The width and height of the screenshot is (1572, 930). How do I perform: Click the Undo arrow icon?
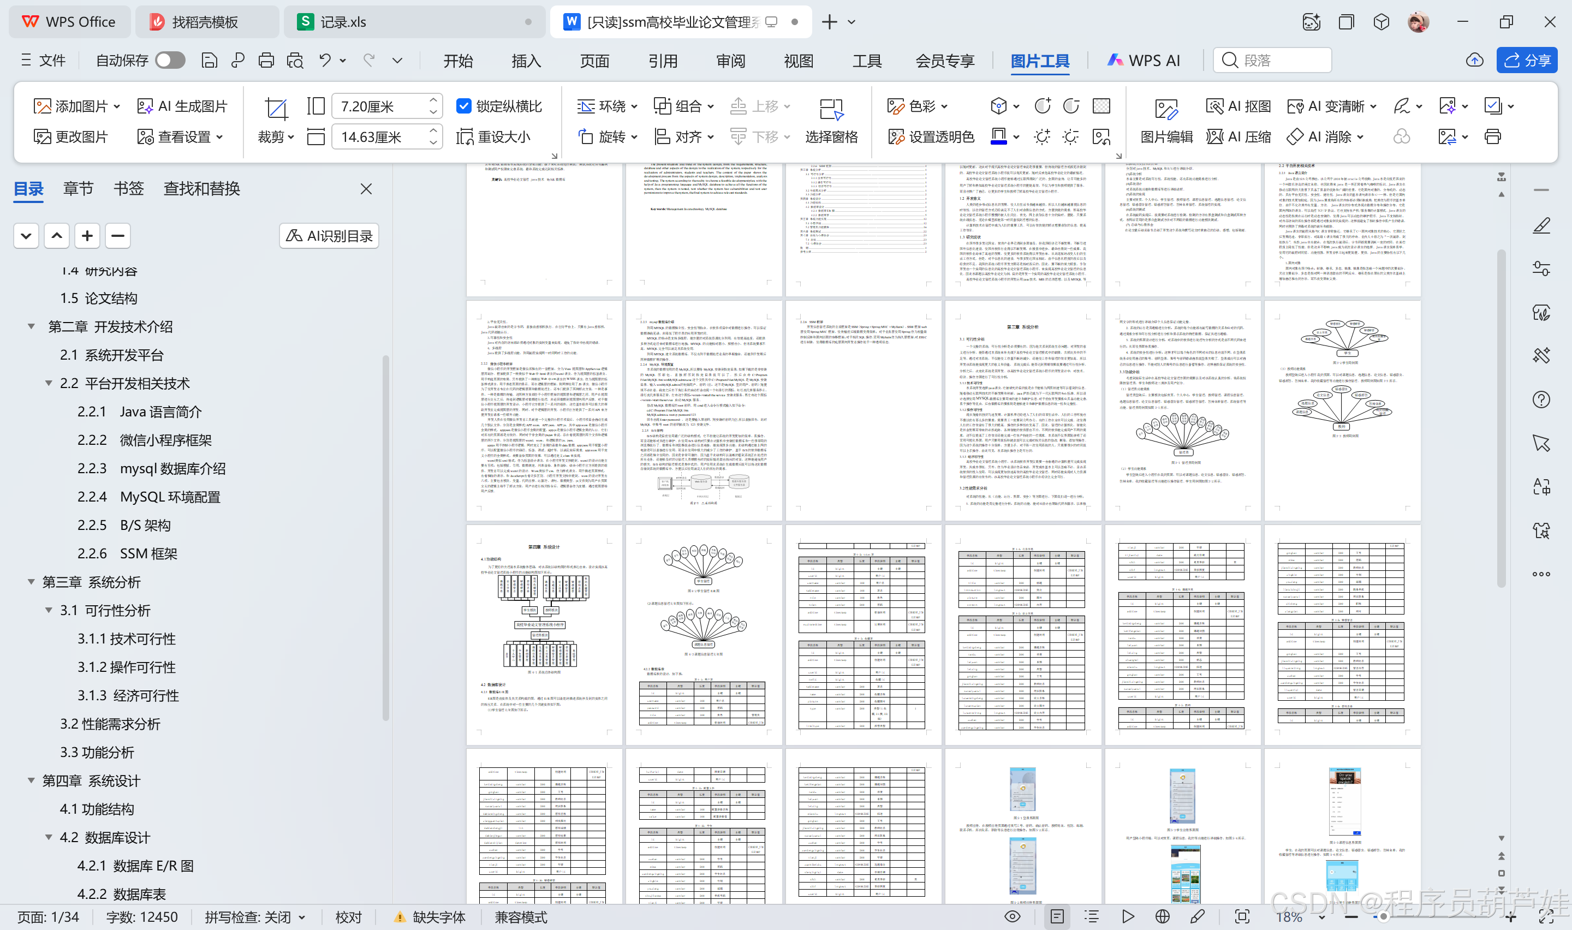325,60
